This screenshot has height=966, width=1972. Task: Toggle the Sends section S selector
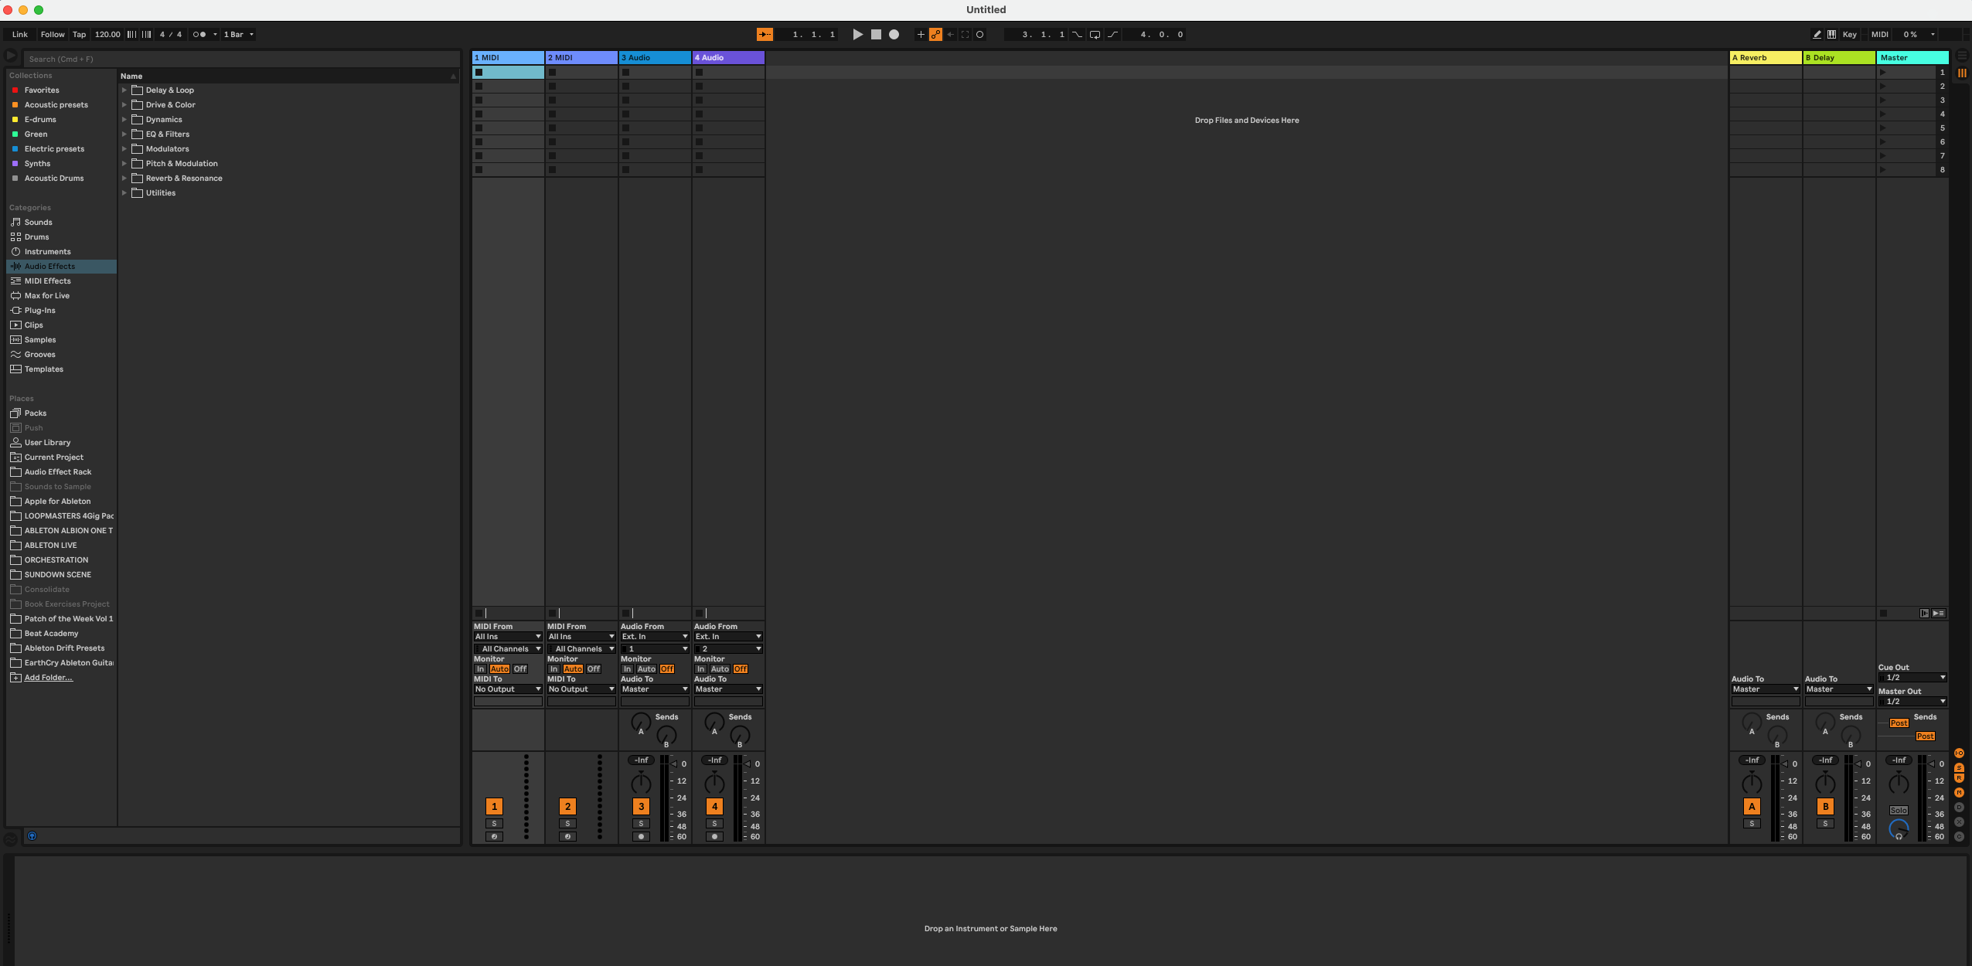(x=1959, y=767)
